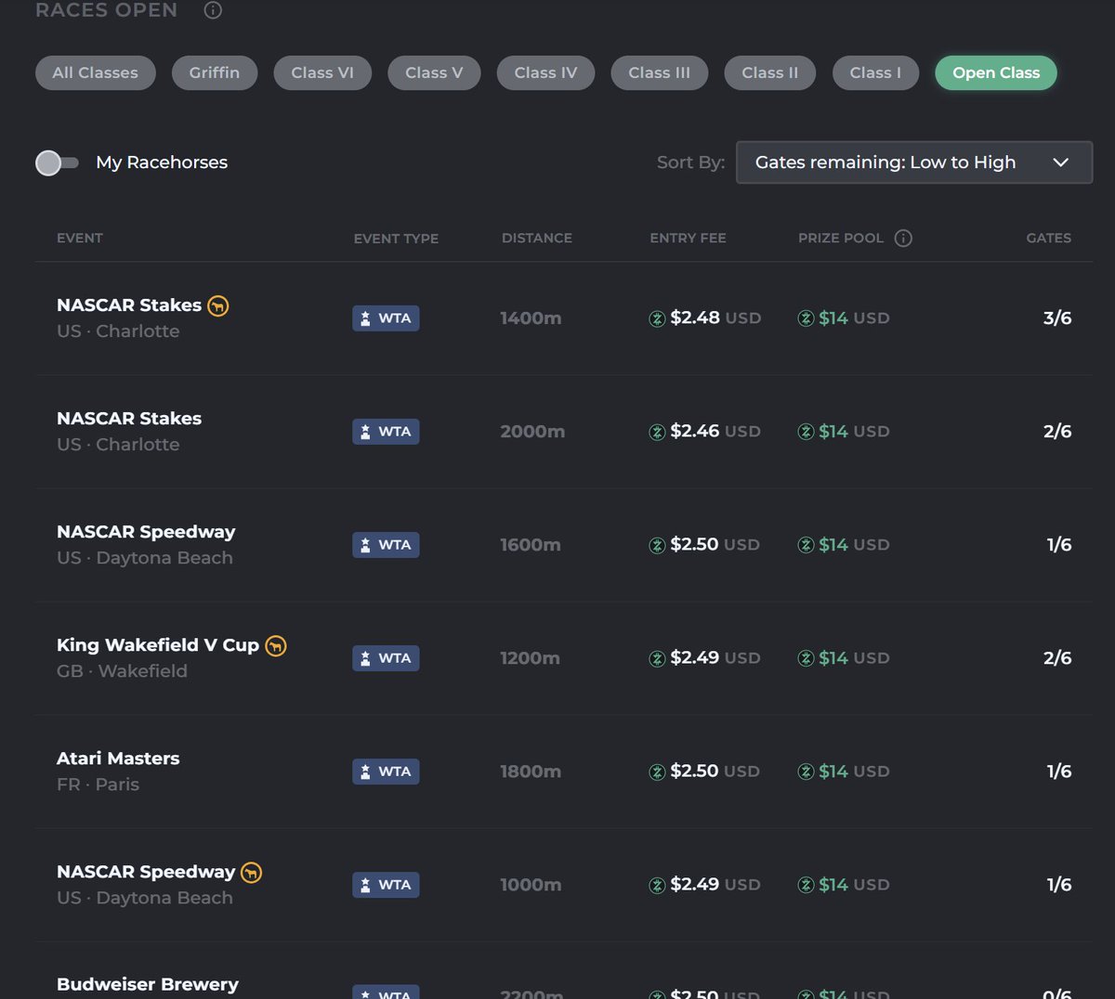Filter races by Class VI
The height and width of the screenshot is (999, 1115).
[x=322, y=73]
